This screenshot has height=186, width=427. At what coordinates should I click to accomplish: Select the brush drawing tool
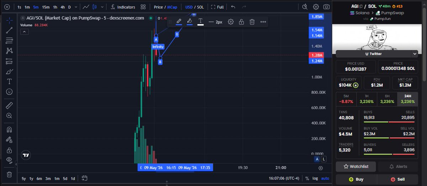tap(9, 71)
